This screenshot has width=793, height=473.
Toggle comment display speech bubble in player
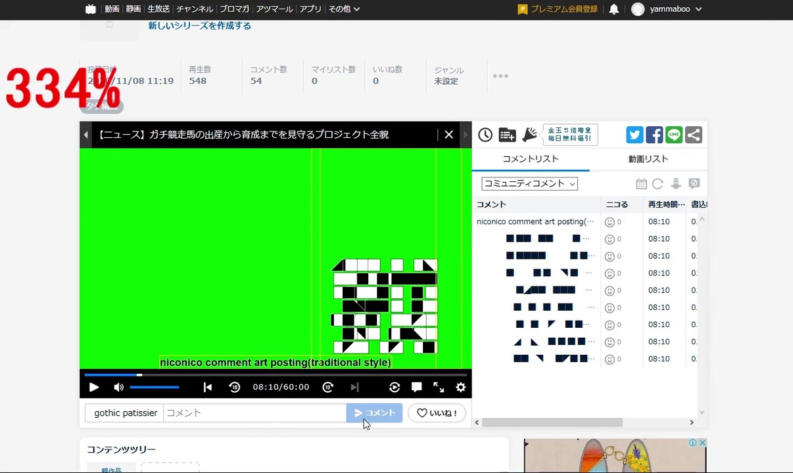click(416, 388)
